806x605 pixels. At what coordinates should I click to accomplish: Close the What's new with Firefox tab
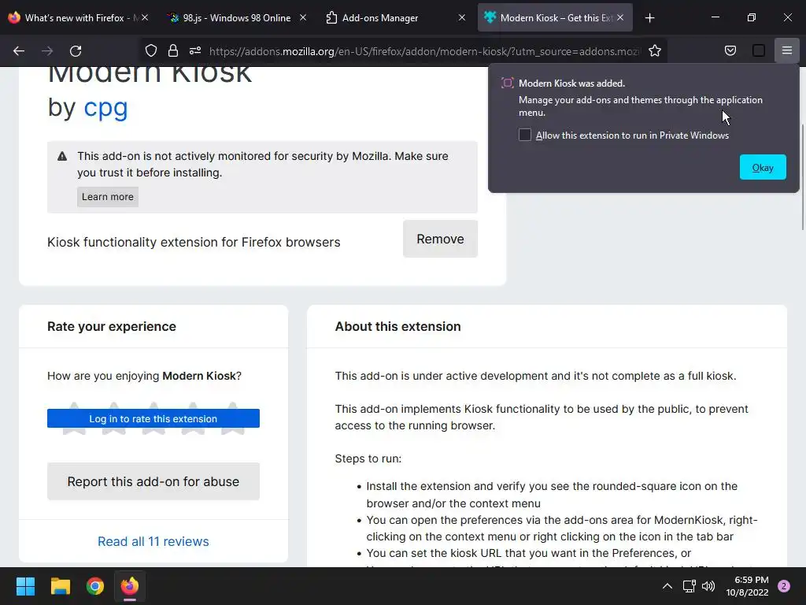pos(145,17)
